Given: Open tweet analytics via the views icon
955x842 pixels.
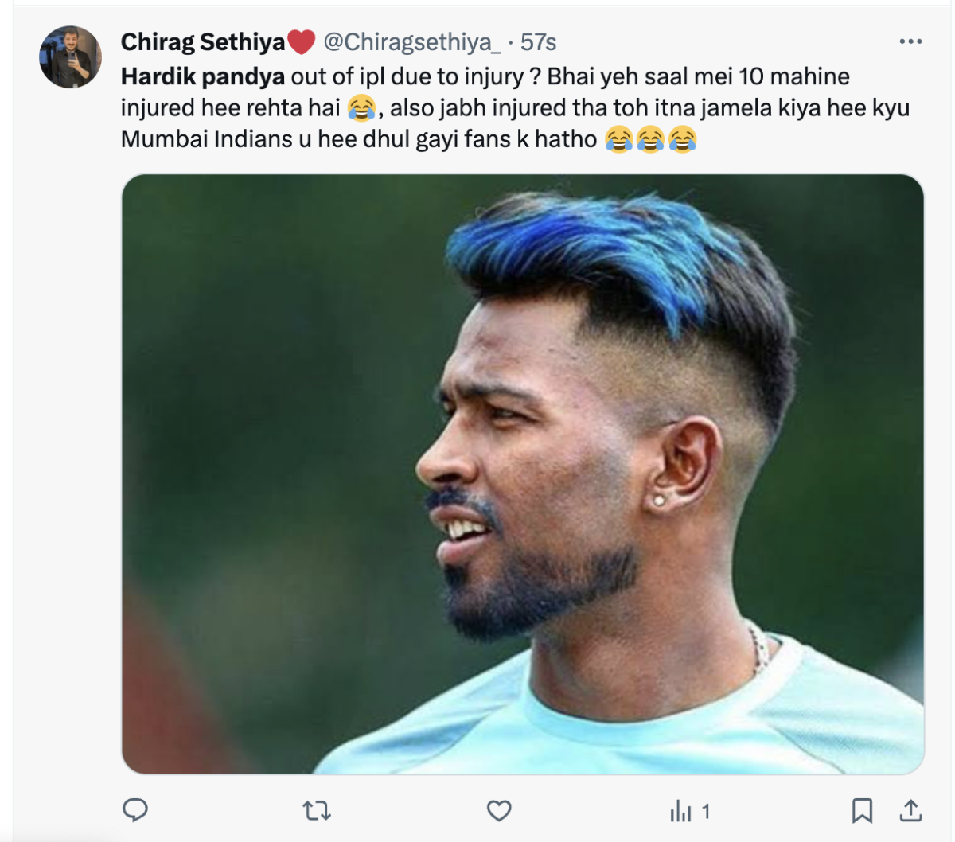Looking at the screenshot, I should click(680, 811).
